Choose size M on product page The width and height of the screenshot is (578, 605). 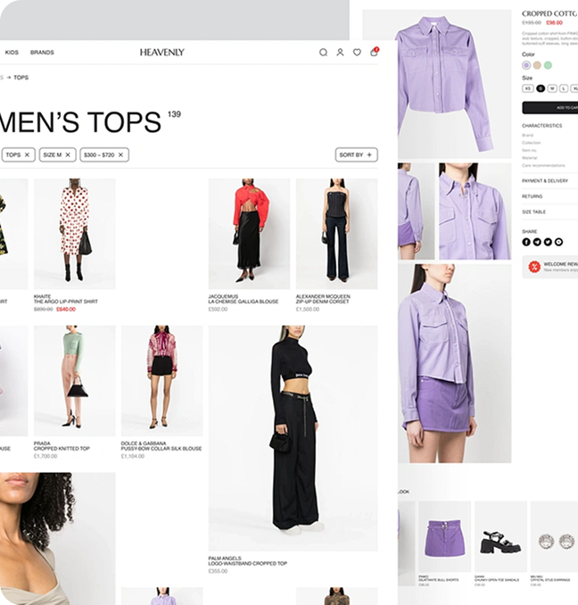tap(552, 88)
